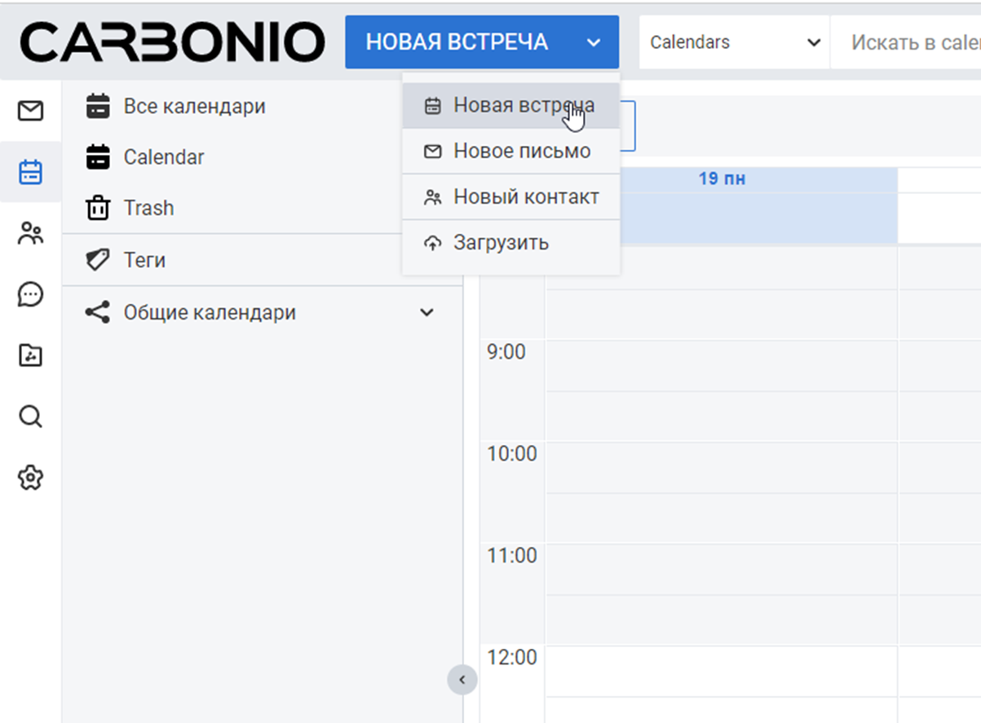Select Новая встреча from the menu
981x723 pixels.
(x=524, y=105)
